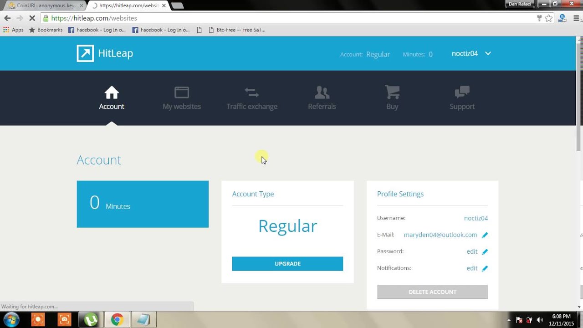
Task: Click Chrome icon in taskbar
Action: click(117, 320)
